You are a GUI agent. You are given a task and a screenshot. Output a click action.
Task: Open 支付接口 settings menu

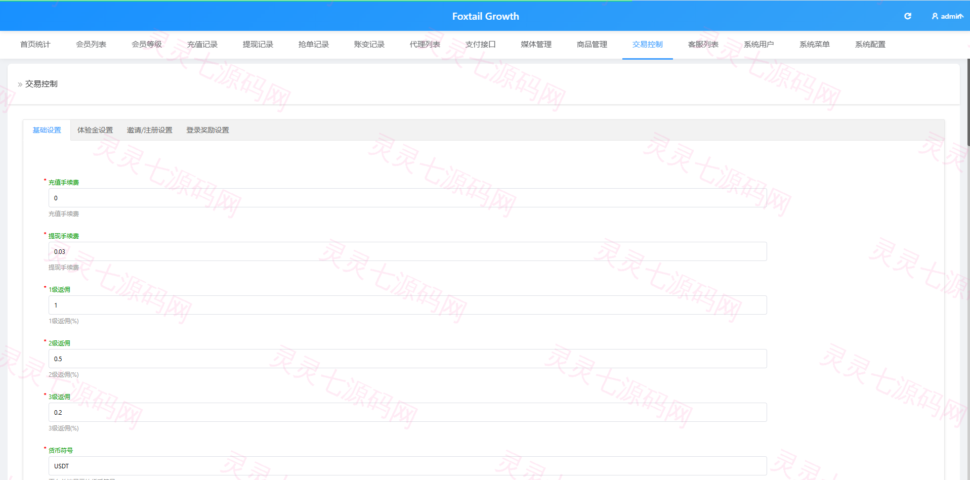[481, 45]
